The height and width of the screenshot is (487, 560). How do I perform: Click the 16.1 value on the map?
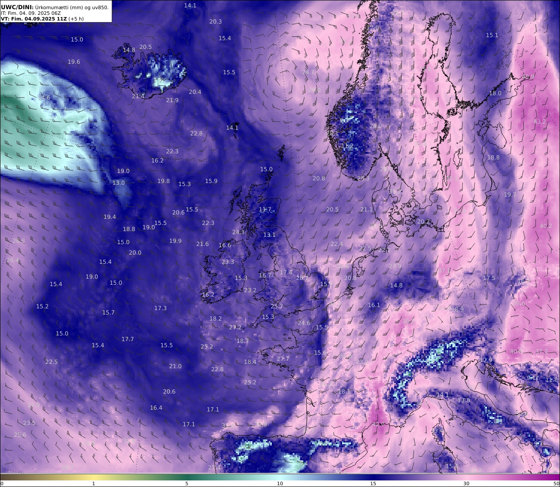click(x=374, y=305)
